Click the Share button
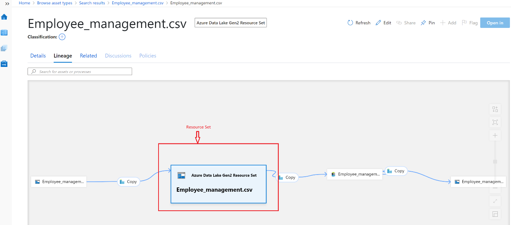The image size is (511, 225). point(406,23)
